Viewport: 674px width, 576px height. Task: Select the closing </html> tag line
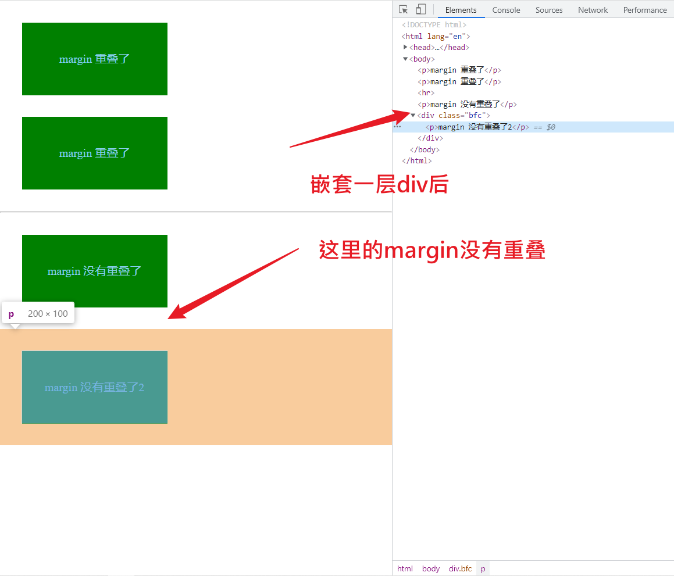click(416, 160)
